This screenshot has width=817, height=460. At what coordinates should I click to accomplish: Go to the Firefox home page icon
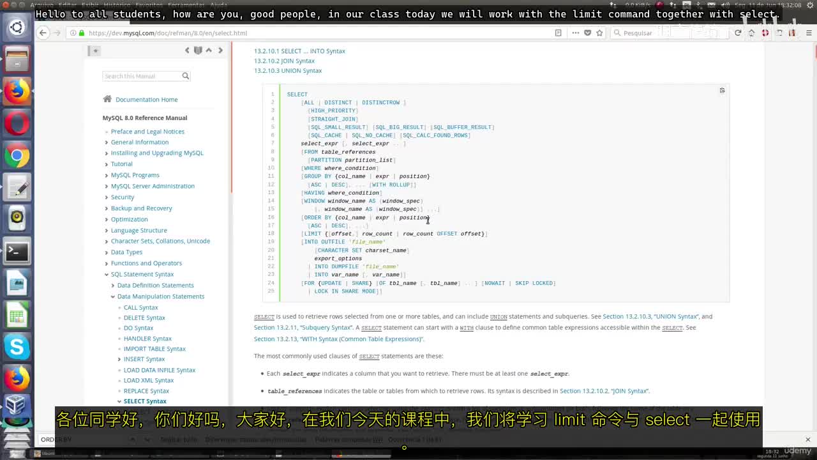(x=752, y=33)
